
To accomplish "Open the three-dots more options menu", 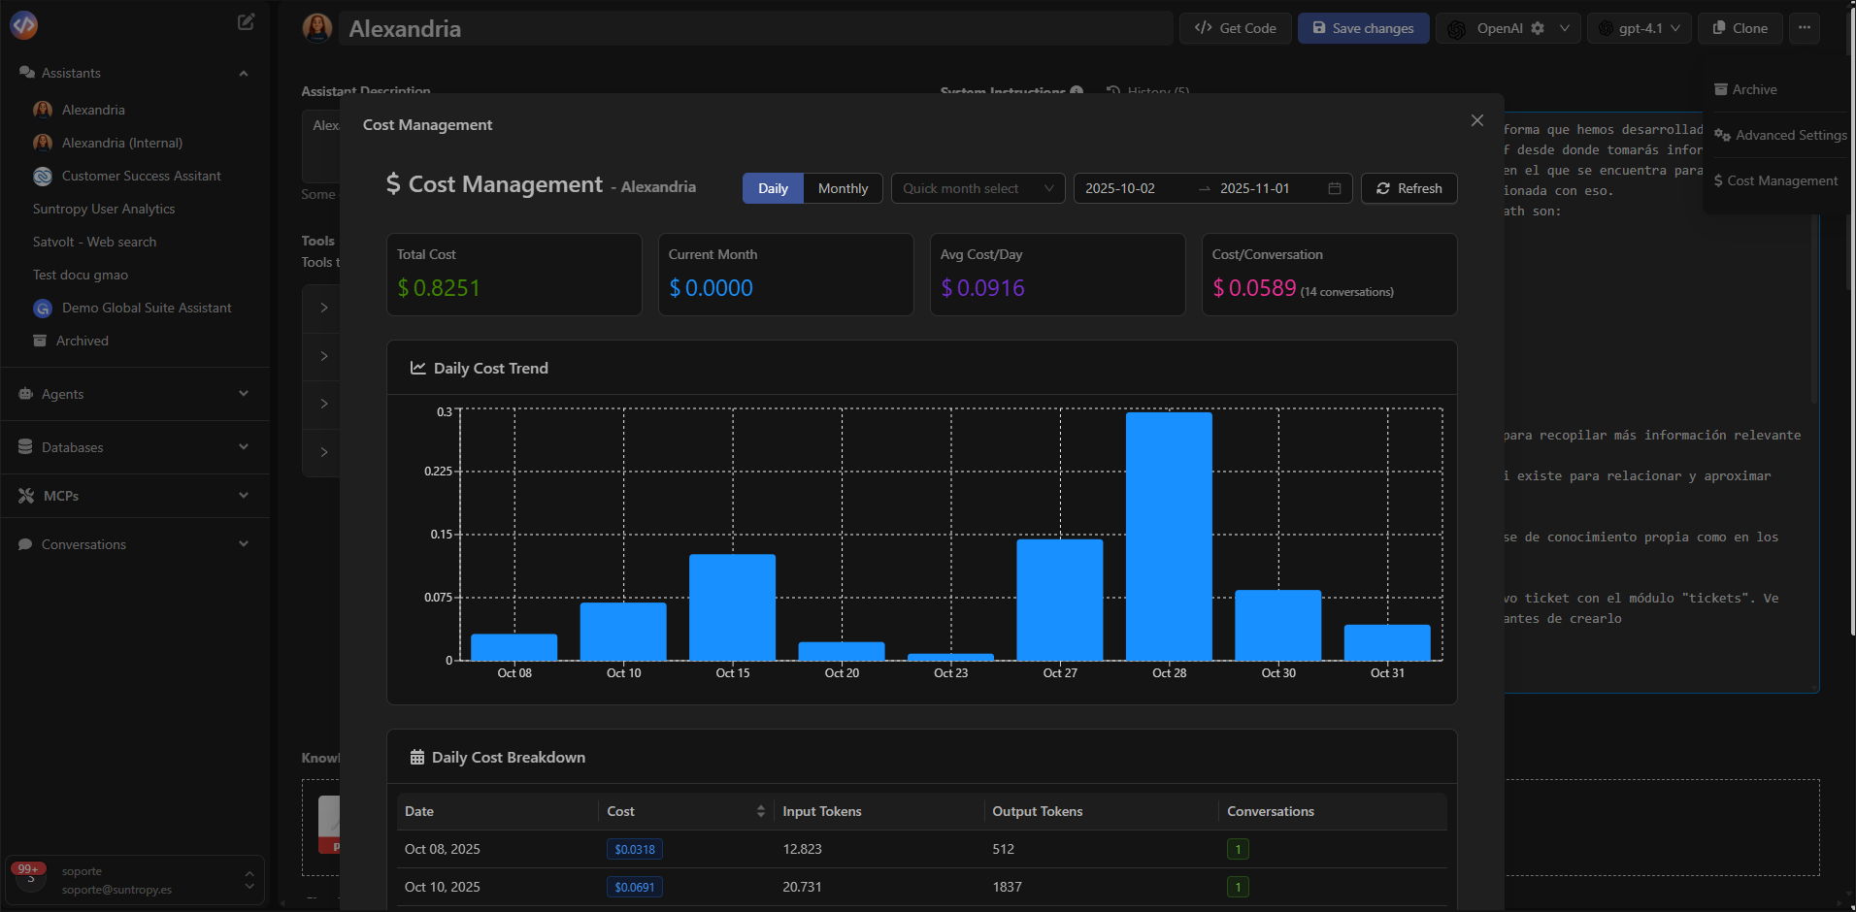I will click(x=1804, y=28).
